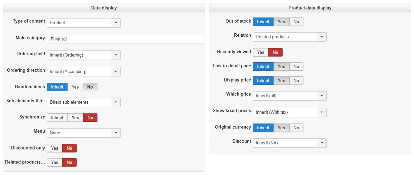Open the Sub elements filter dropdown
Image resolution: width=414 pixels, height=175 pixels.
click(116, 102)
